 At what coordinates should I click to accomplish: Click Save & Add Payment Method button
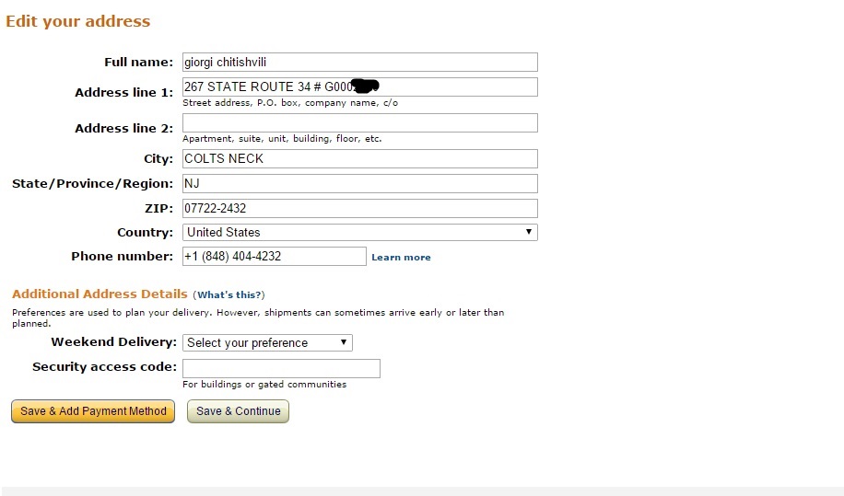pyautogui.click(x=93, y=411)
